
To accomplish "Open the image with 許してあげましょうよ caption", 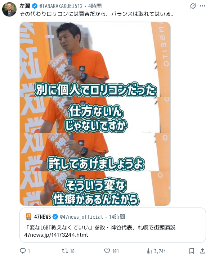I will click(x=95, y=152).
